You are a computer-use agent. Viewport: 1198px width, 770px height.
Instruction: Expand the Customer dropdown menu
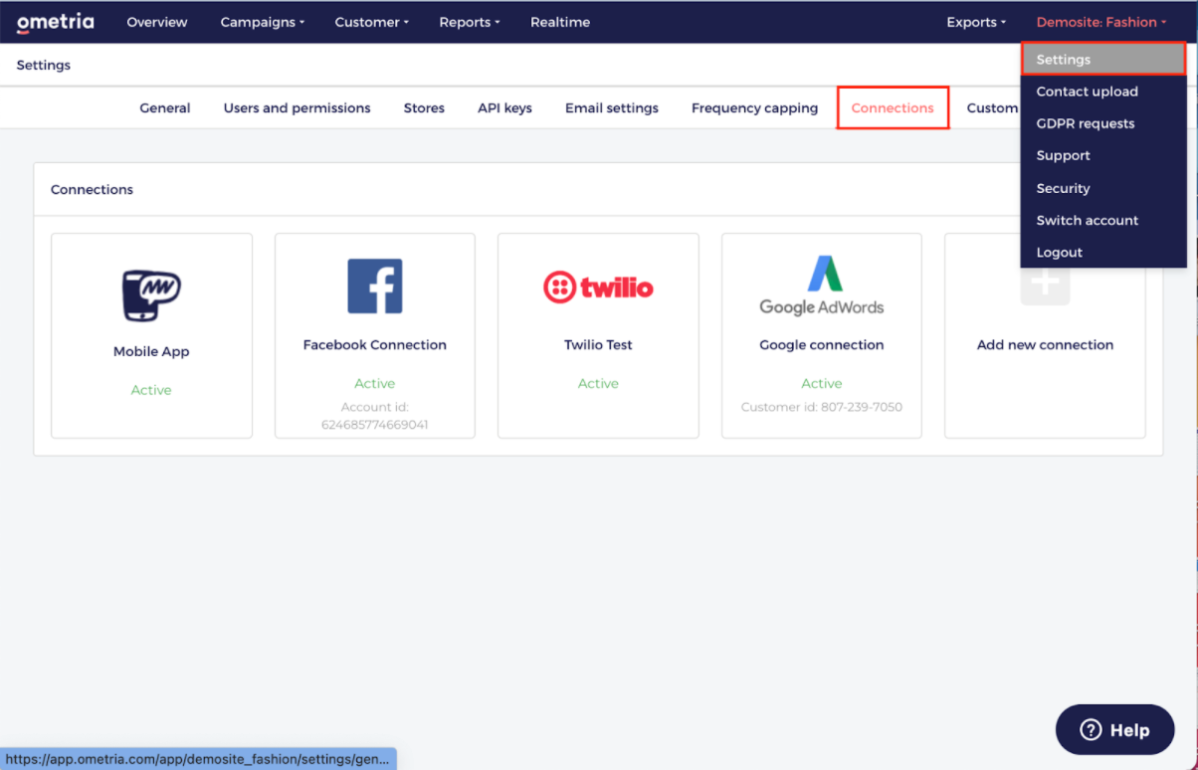[372, 22]
